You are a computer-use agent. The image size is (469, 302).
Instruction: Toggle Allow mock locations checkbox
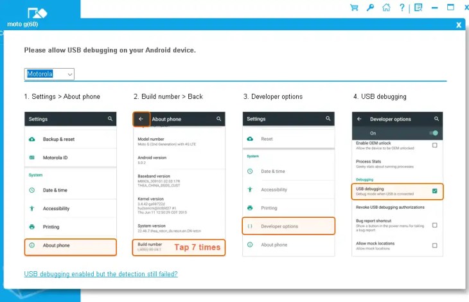click(x=434, y=245)
